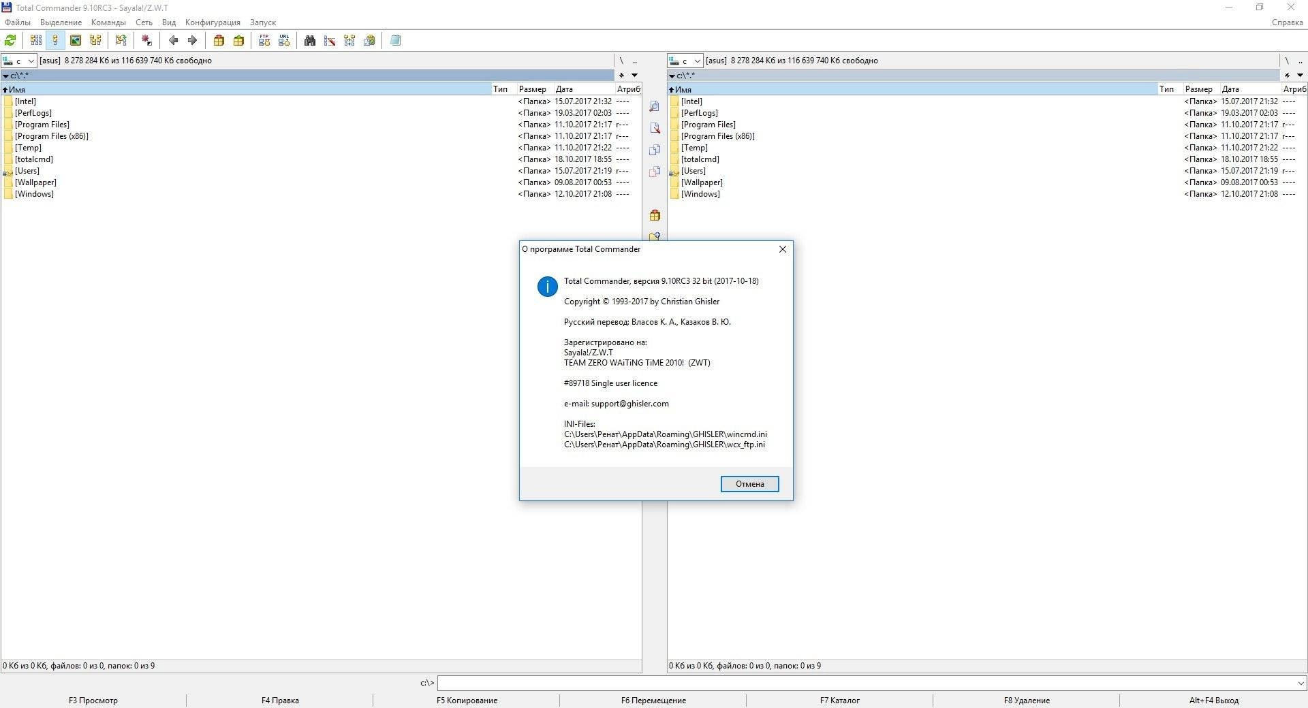The image size is (1308, 708).
Task: Open the Справка menu
Action: point(1287,22)
